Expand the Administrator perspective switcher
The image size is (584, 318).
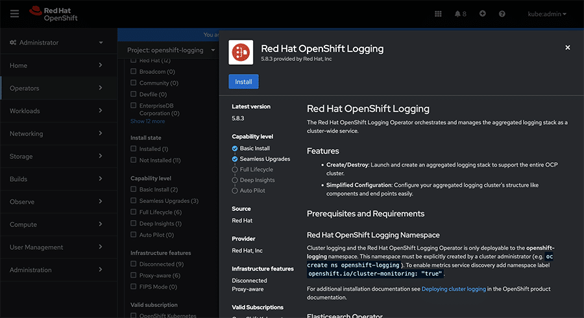[x=57, y=43]
